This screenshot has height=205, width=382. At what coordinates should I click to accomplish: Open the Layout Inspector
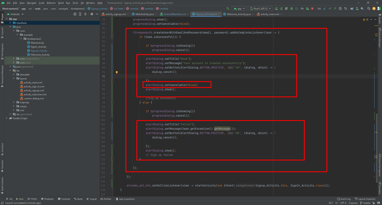coord(365,199)
